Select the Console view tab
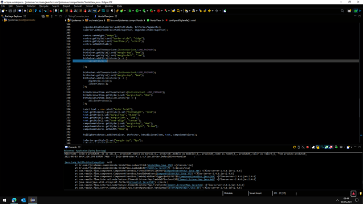The image size is (363, 204). (x=73, y=147)
